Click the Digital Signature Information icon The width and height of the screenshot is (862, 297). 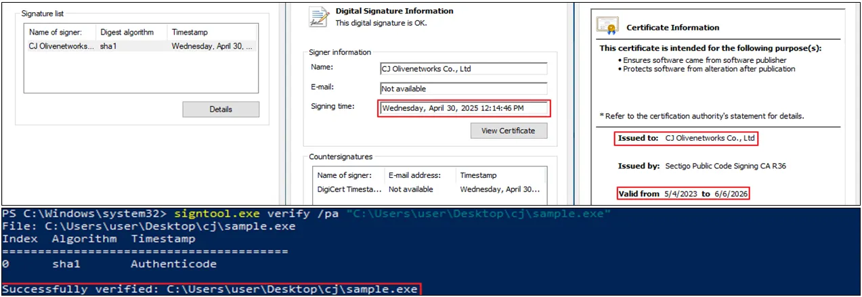pyautogui.click(x=318, y=17)
